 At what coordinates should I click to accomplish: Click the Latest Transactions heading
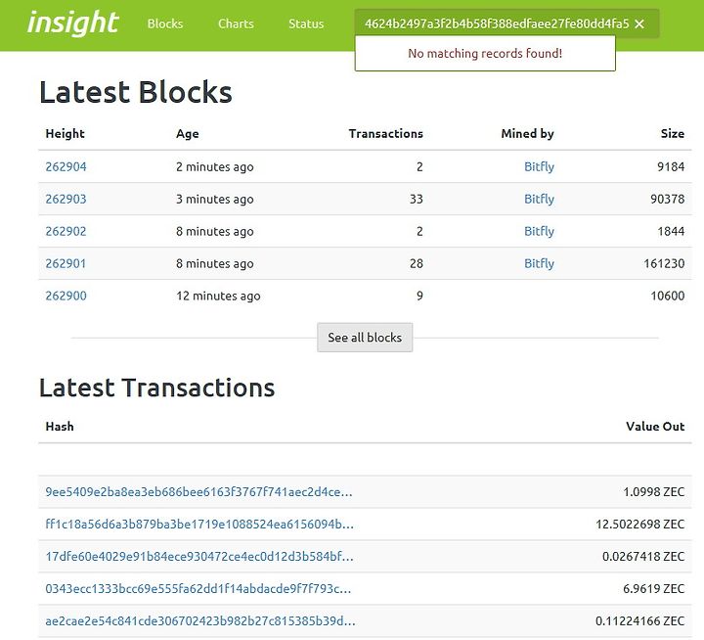[x=157, y=388]
